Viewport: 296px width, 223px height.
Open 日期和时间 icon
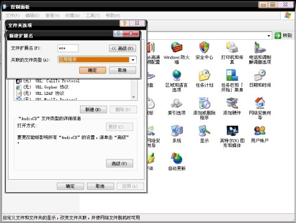[x=260, y=75]
